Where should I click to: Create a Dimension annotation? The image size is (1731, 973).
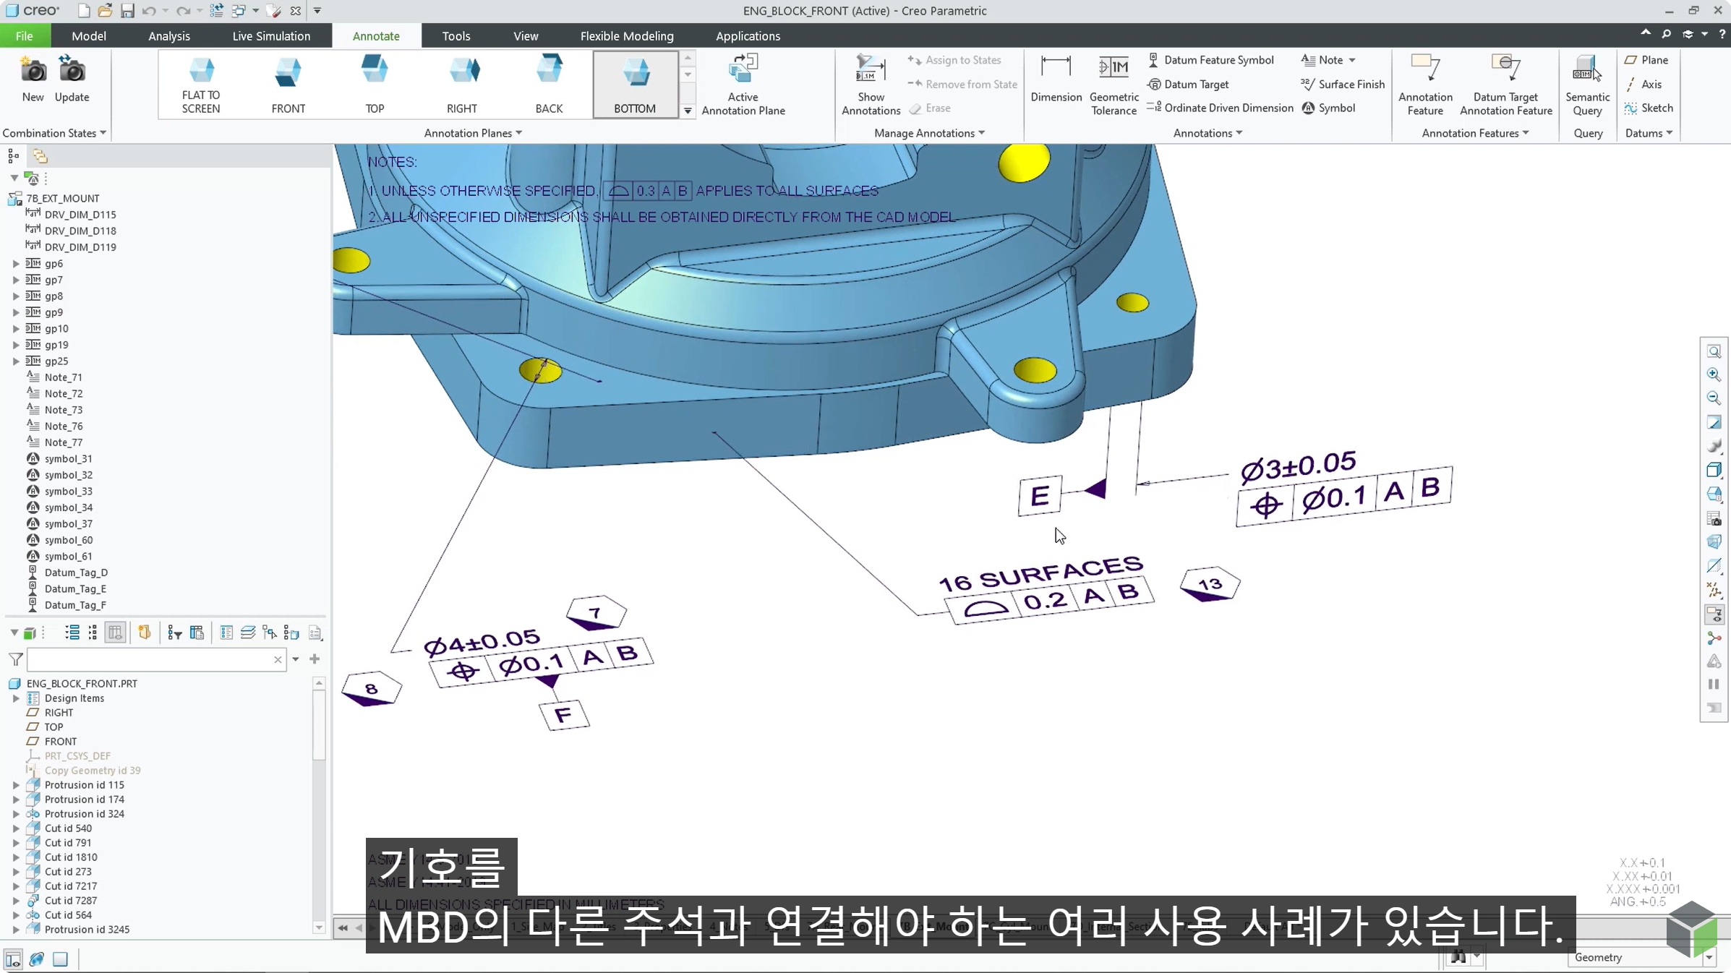point(1056,80)
